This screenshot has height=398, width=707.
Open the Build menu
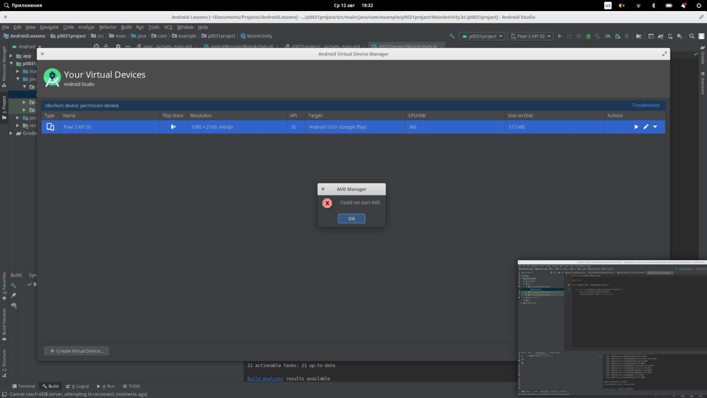pos(126,27)
